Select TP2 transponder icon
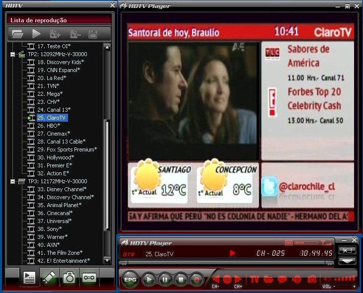The image size is (363, 293). point(21,55)
